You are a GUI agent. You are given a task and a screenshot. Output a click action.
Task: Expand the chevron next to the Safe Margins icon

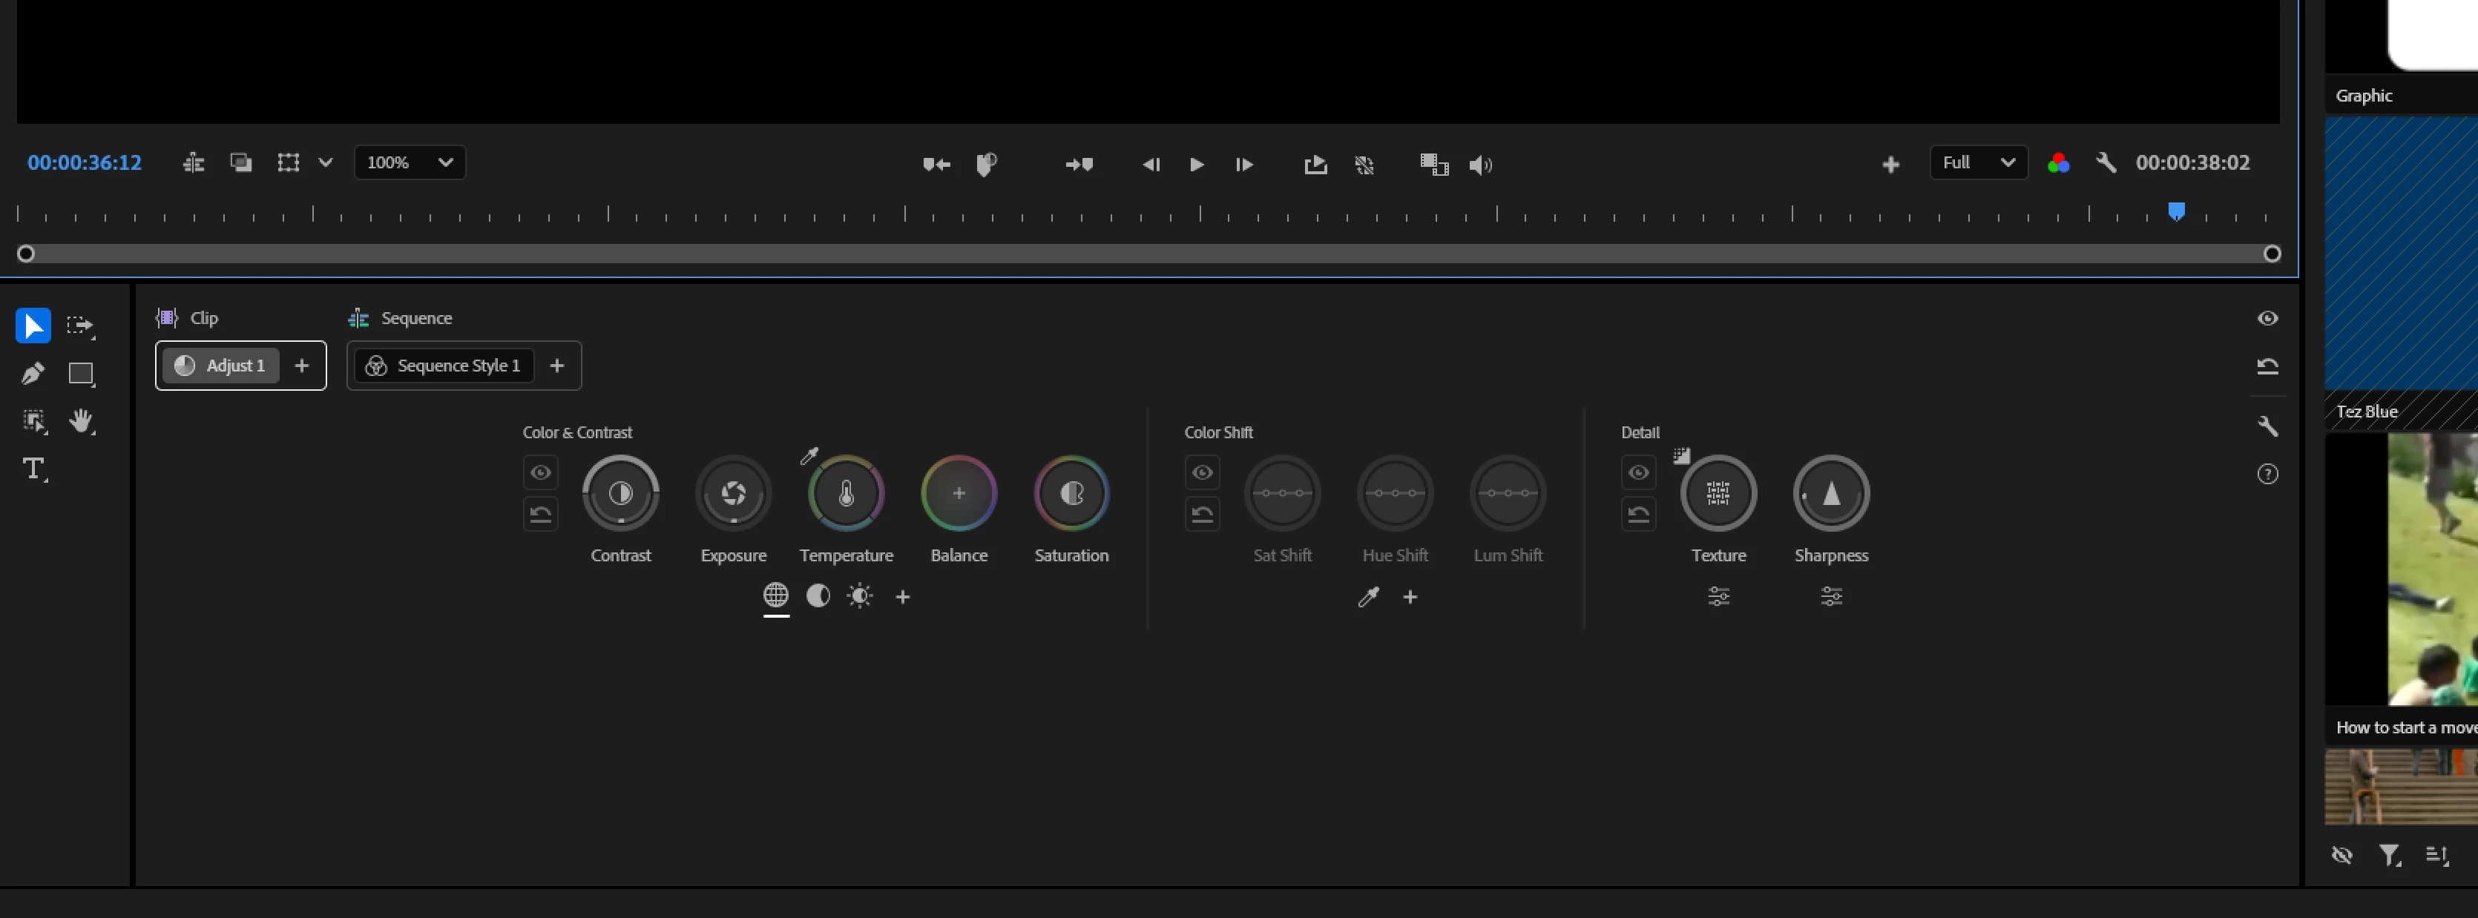tap(325, 162)
